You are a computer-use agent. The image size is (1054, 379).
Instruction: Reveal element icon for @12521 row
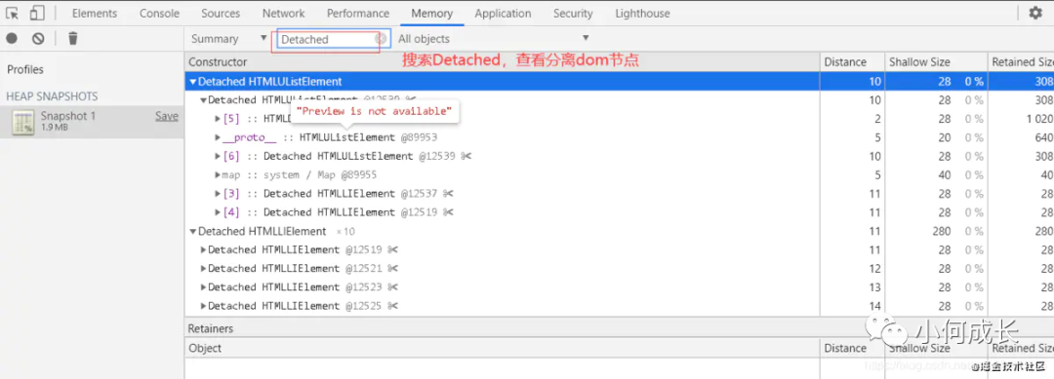394,268
